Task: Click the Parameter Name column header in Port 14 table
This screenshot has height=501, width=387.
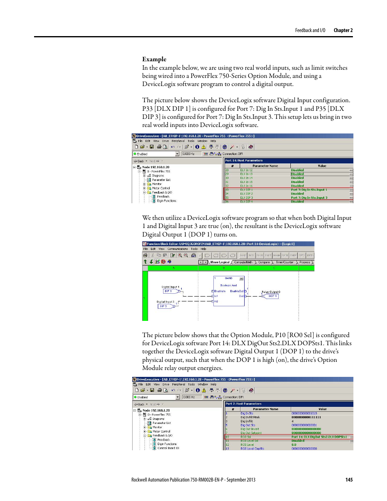Action: [265, 166]
